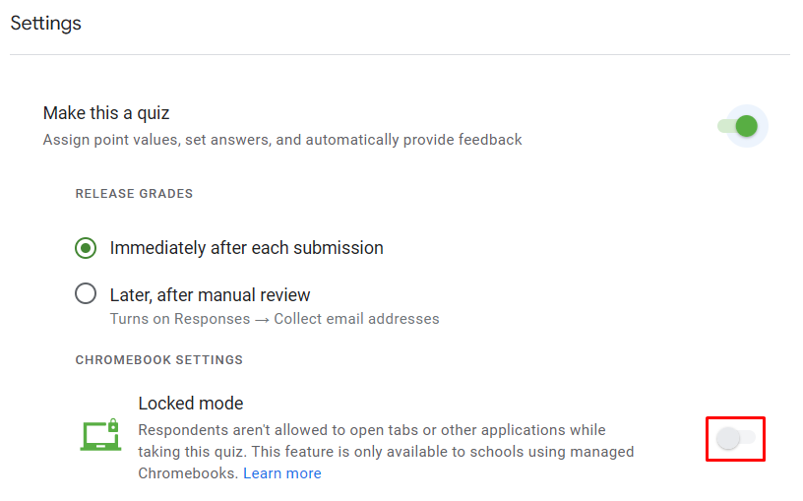Click the Immediately after each submission label
The width and height of the screenshot is (803, 501).
pyautogui.click(x=246, y=248)
